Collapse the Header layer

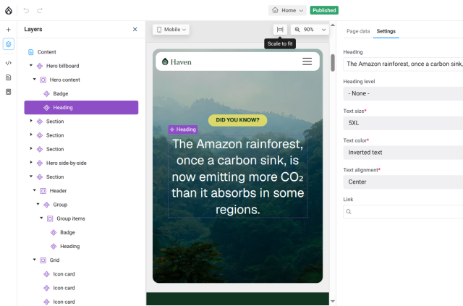(x=35, y=190)
